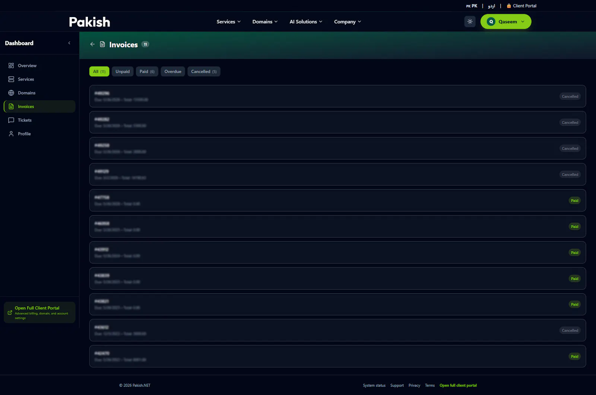Open Terms footer link
The width and height of the screenshot is (596, 395).
coord(429,386)
